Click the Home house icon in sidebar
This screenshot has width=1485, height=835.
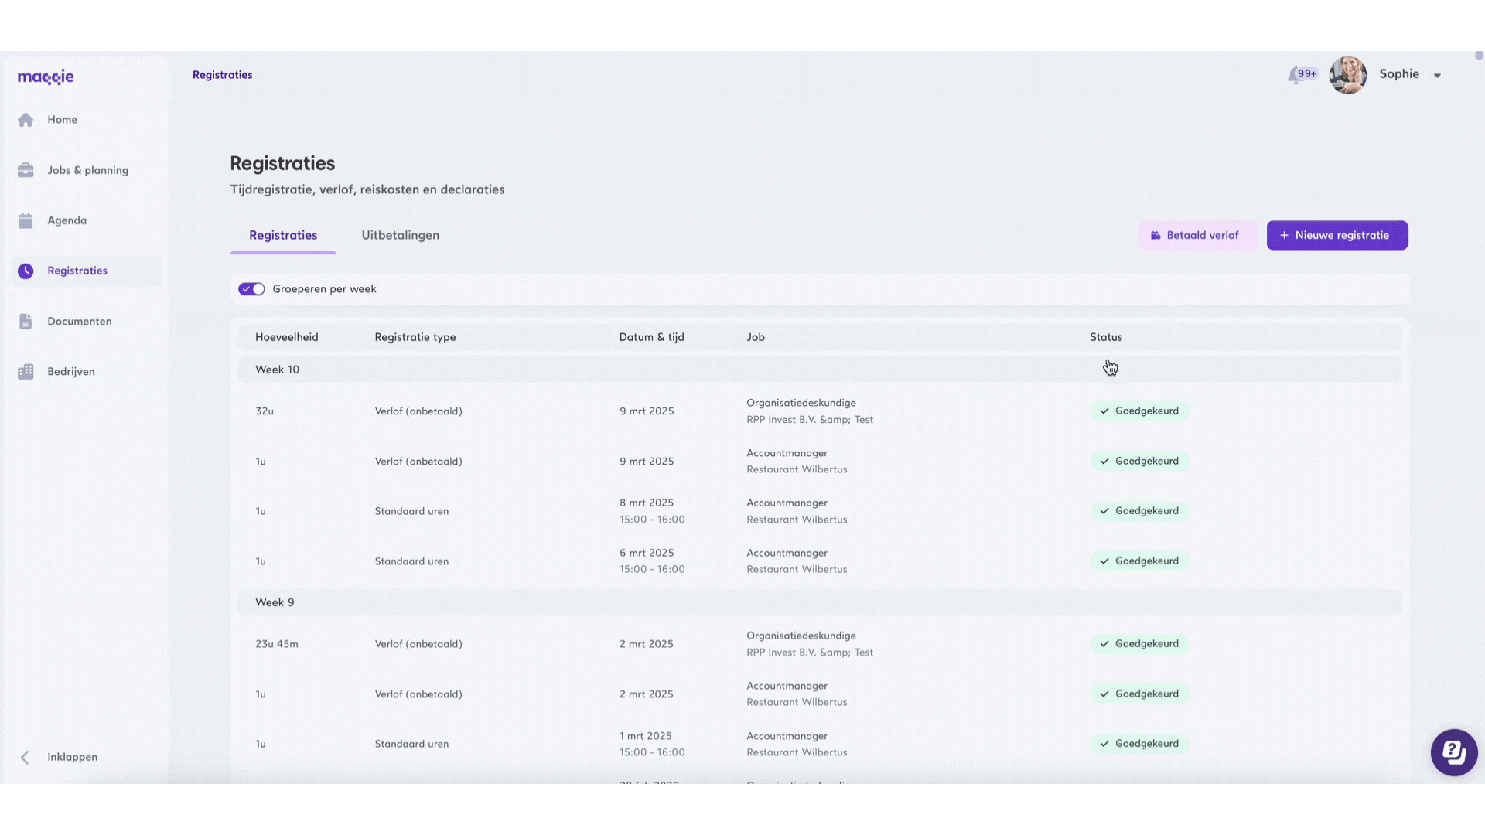[x=26, y=120]
